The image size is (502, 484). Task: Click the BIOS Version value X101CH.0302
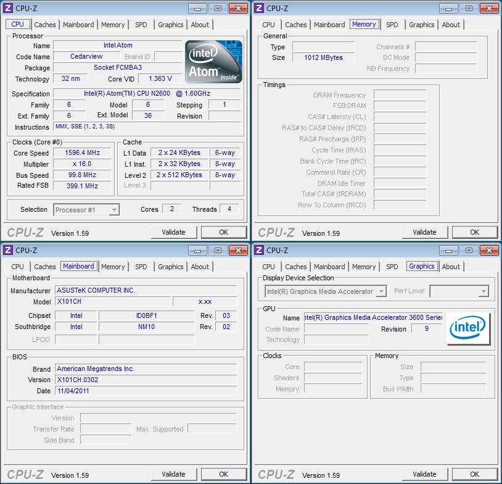click(146, 380)
